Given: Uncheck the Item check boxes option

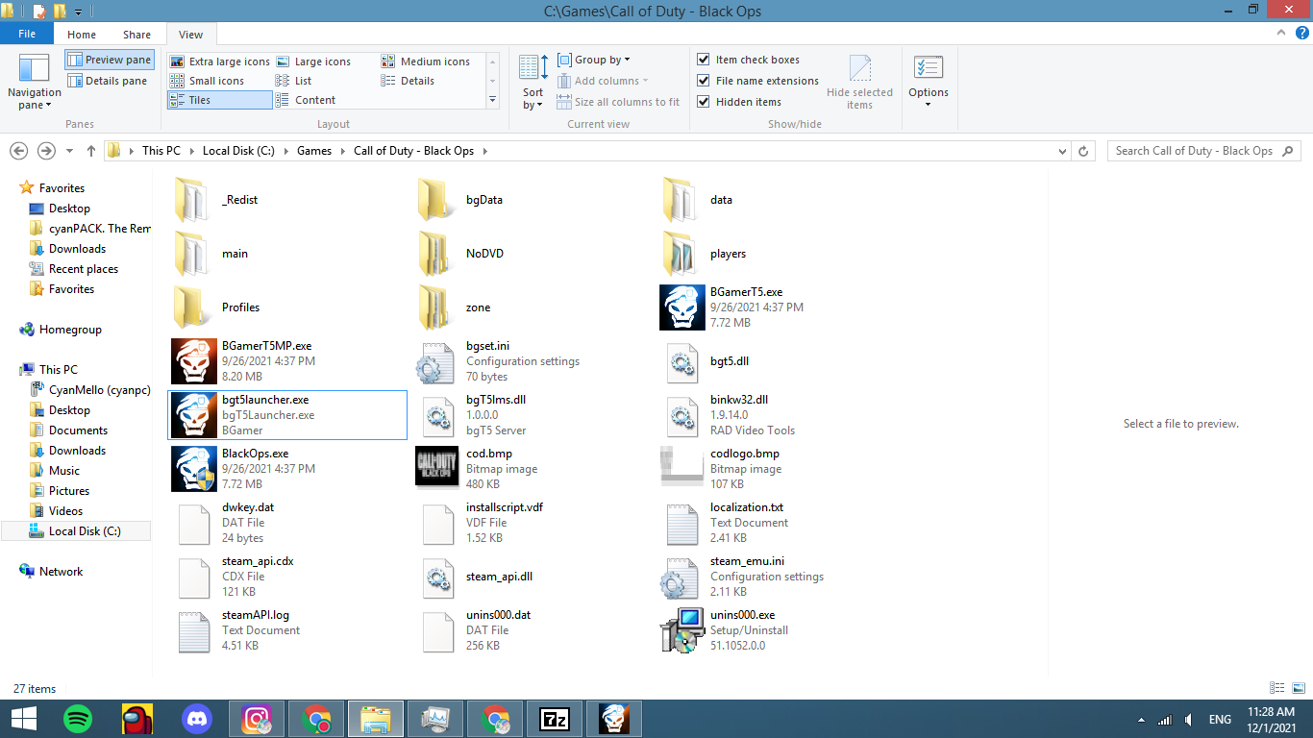Looking at the screenshot, I should 705,60.
